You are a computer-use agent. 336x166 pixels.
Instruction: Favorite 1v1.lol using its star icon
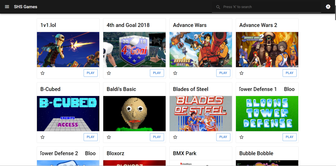tap(42, 73)
